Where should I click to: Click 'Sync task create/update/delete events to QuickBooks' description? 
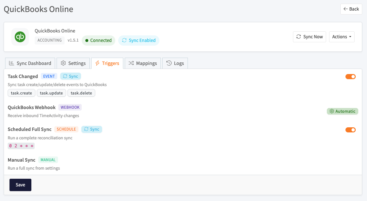coord(57,85)
